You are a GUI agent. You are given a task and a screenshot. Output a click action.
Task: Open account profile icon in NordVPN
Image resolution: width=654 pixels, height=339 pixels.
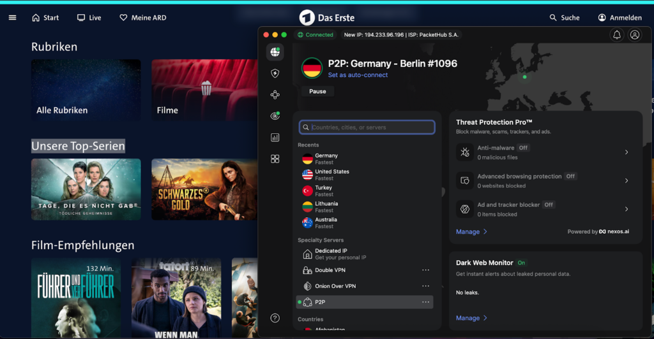point(635,35)
